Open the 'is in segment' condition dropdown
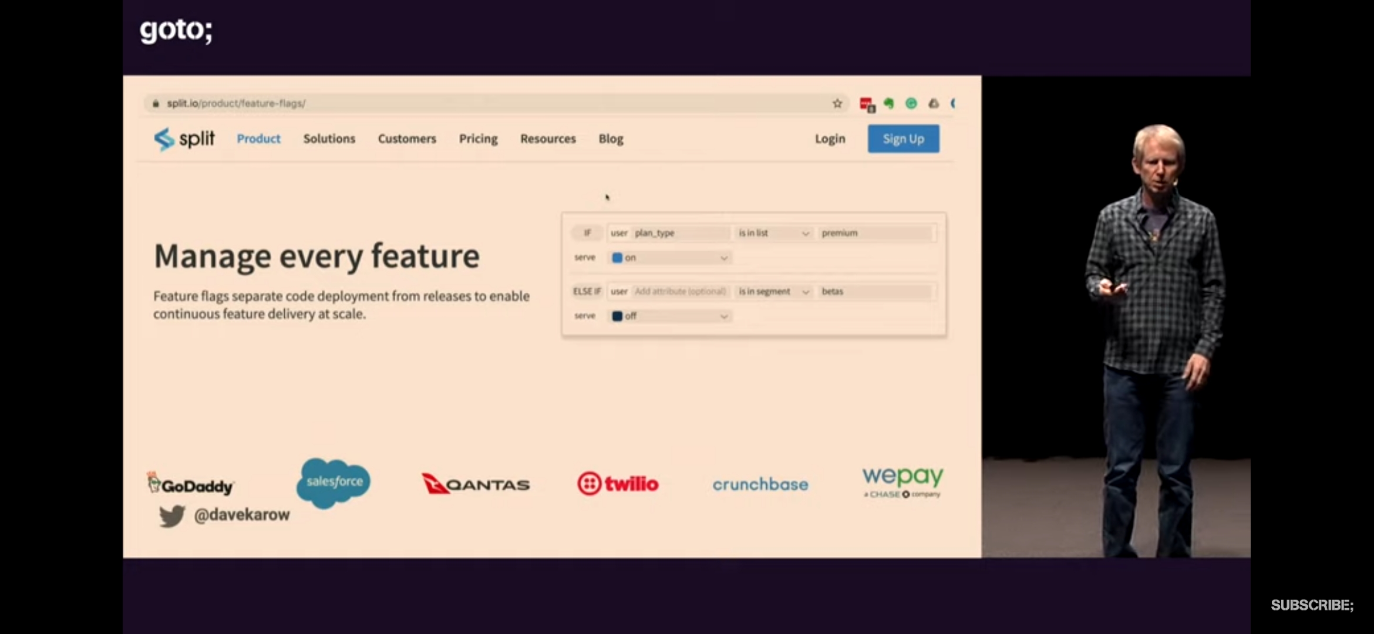Image resolution: width=1374 pixels, height=634 pixels. click(x=774, y=292)
